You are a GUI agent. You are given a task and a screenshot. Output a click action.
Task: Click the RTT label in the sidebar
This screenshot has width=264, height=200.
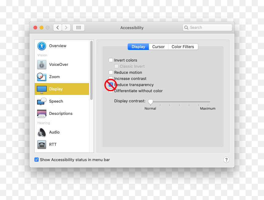(x=53, y=145)
